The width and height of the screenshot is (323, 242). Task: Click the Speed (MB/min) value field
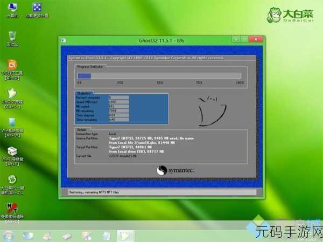[119, 102]
